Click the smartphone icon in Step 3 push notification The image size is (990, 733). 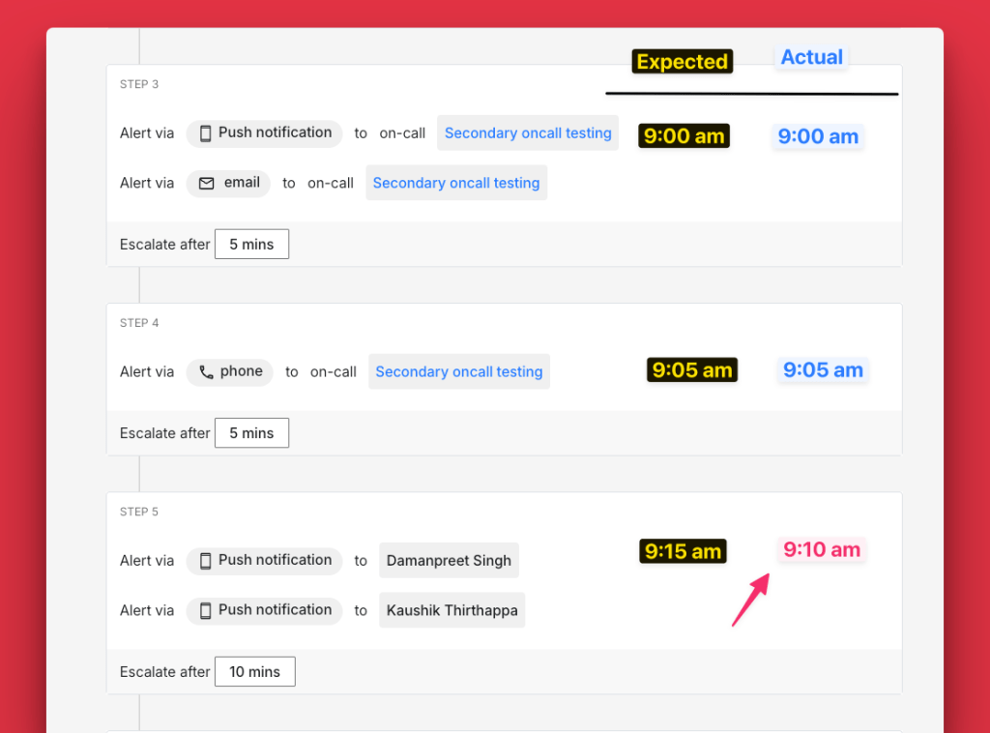click(x=205, y=133)
